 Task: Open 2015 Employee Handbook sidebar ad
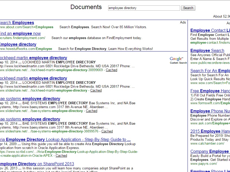210,131
